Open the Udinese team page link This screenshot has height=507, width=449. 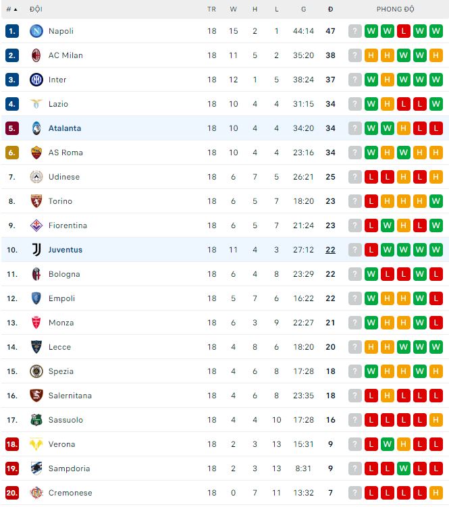coord(64,177)
